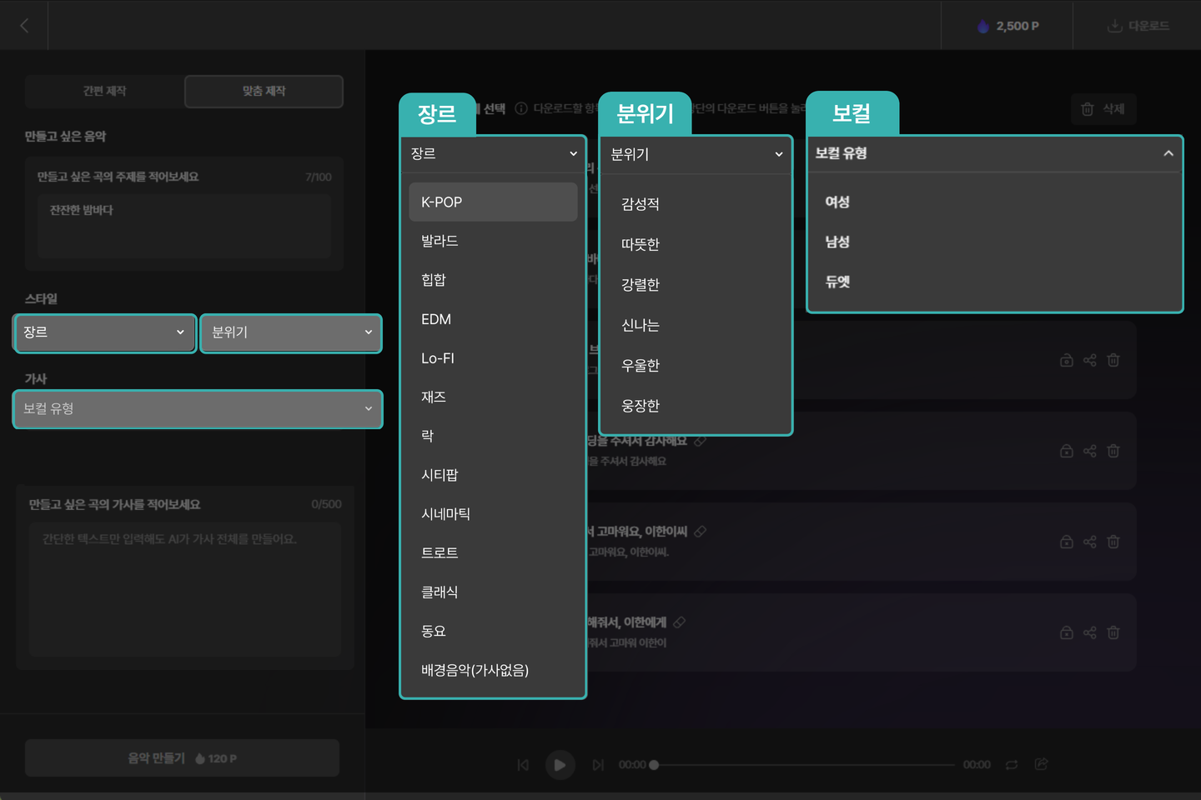Image resolution: width=1201 pixels, height=800 pixels.
Task: Select K-POP from the genre list
Action: (x=493, y=202)
